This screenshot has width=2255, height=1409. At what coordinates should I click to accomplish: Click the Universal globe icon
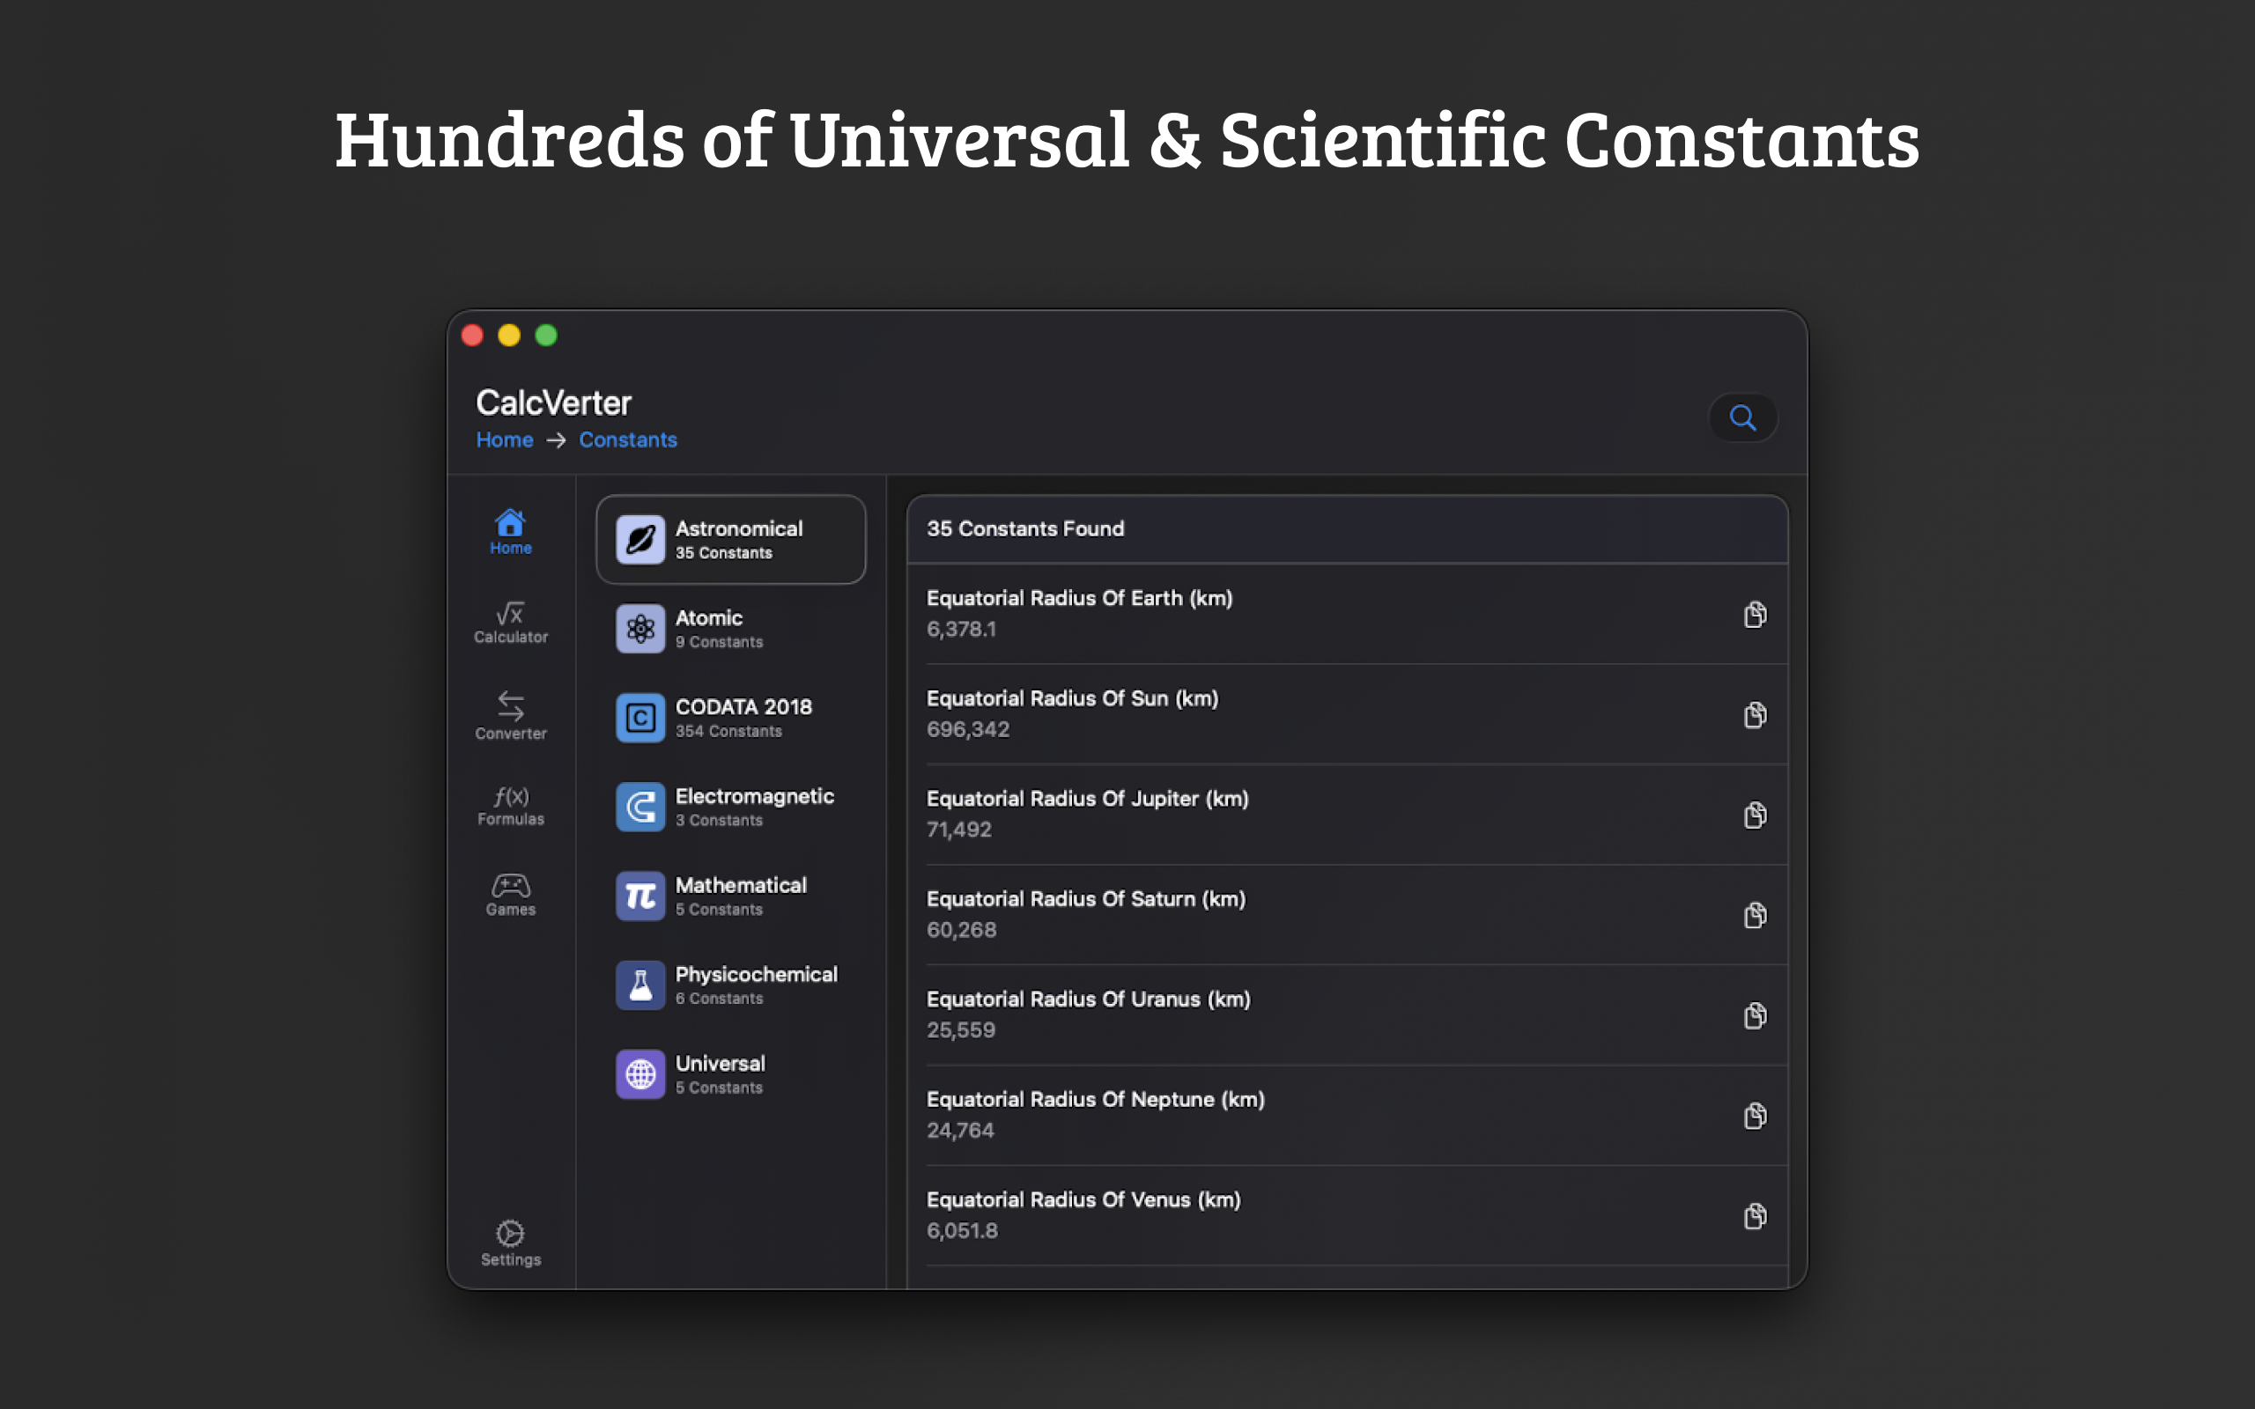(x=640, y=1074)
